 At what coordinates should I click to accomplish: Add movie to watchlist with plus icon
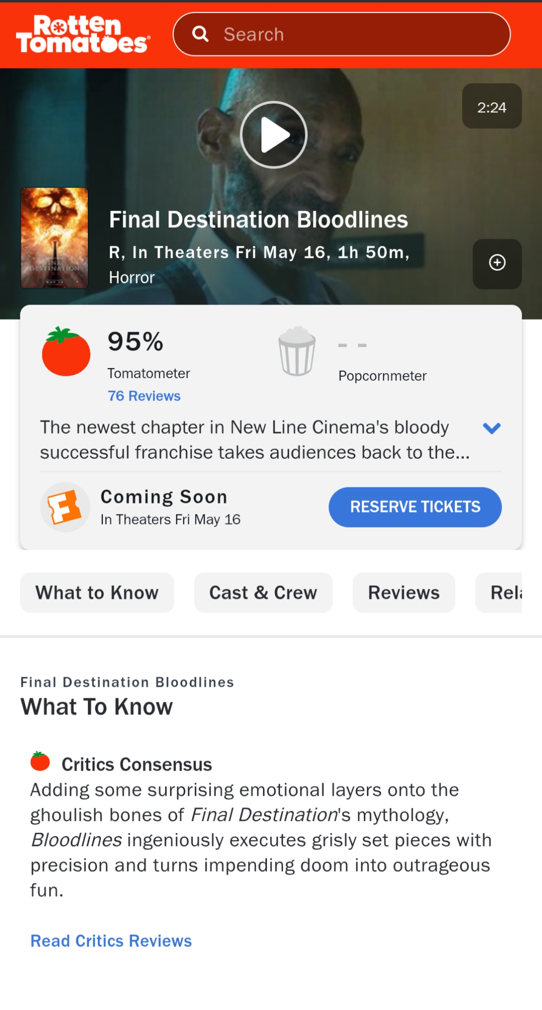(x=497, y=263)
